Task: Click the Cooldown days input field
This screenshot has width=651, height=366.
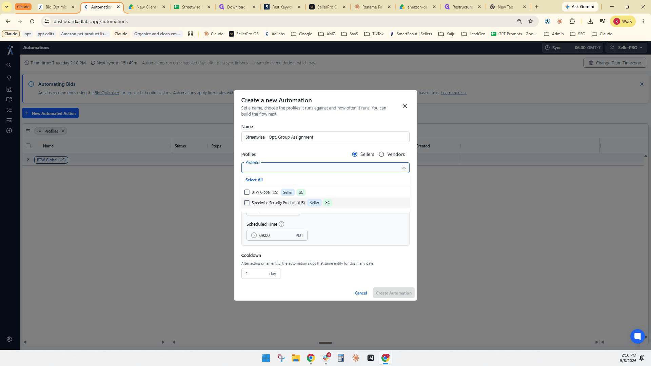Action: pos(261,273)
